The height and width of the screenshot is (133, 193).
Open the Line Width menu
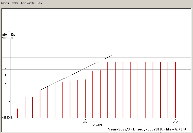point(27,3)
